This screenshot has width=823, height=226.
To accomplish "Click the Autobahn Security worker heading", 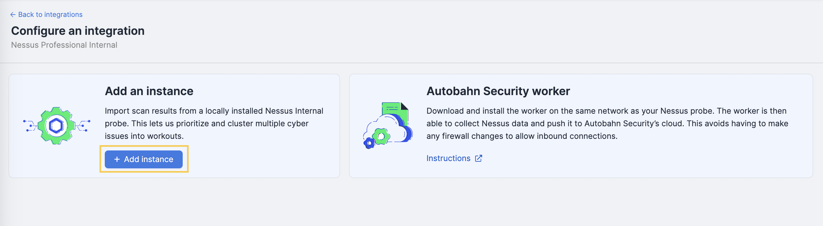I will [498, 91].
